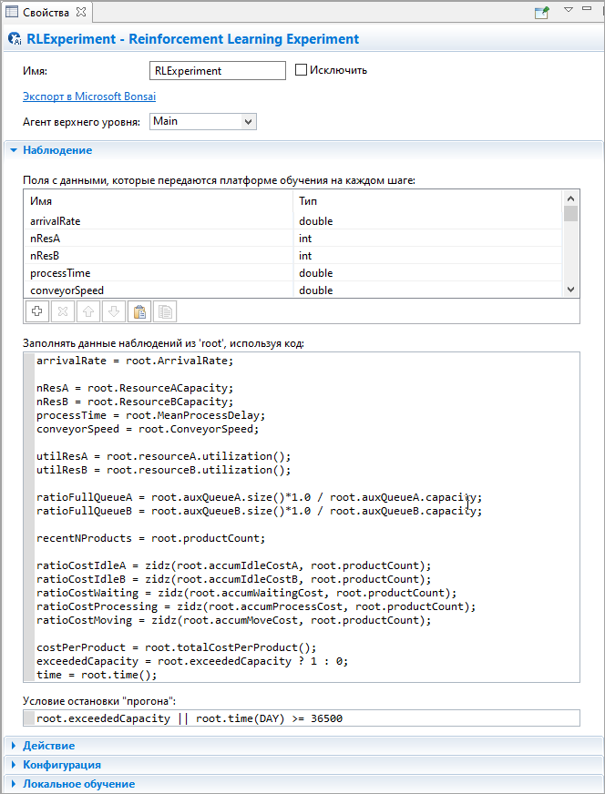
Task: Select the Свойства tab
Action: (46, 13)
